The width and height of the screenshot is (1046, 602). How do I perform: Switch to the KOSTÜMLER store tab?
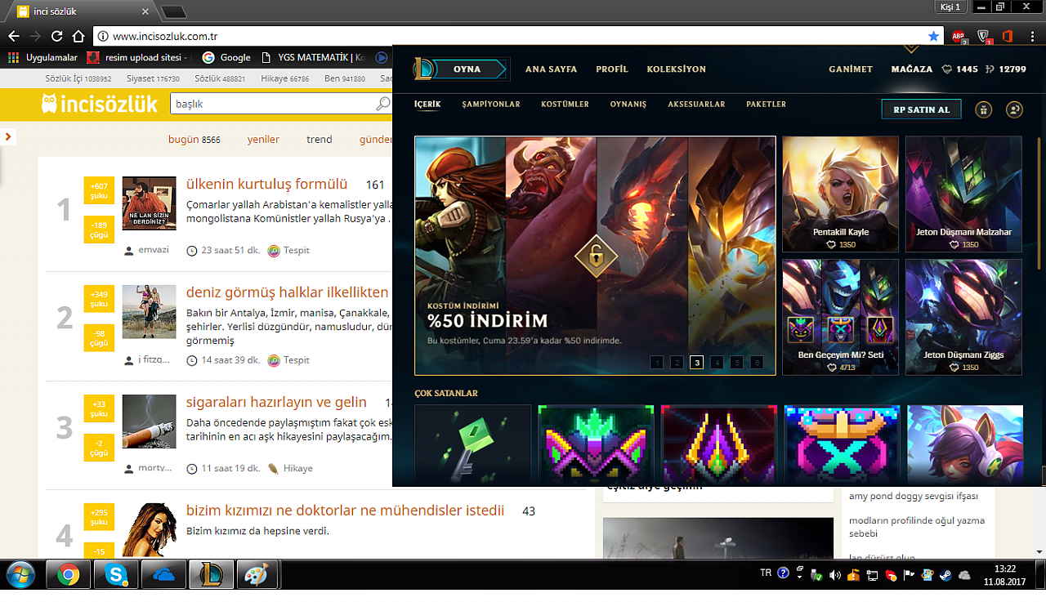(x=565, y=105)
